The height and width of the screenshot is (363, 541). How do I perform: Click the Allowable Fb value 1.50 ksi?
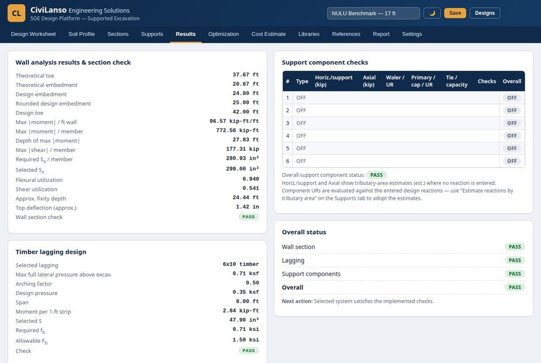(x=246, y=340)
